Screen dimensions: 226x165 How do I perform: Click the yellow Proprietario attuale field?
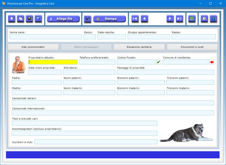53,62
